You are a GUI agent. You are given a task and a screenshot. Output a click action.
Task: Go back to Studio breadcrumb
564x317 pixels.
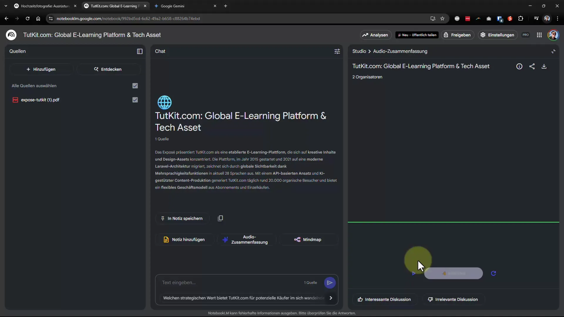(359, 51)
